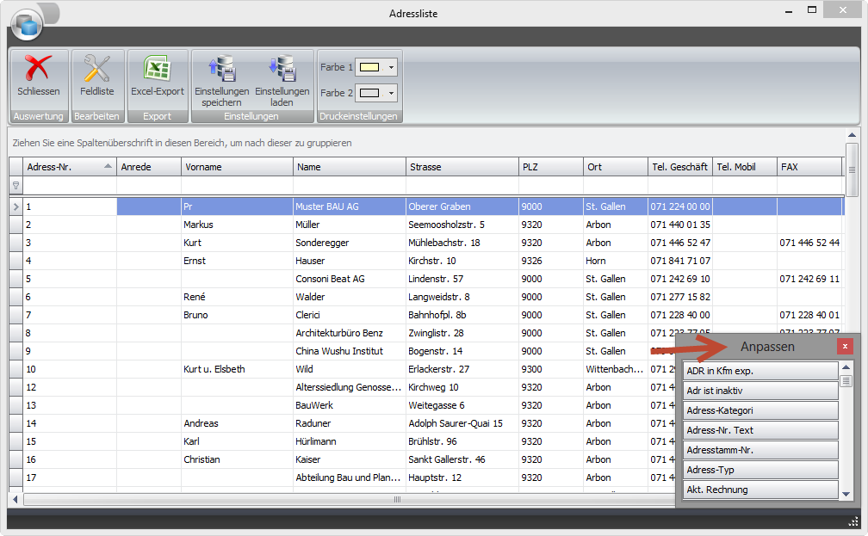868x536 pixels.
Task: Select 'Adress-Kategori' field in Anpassen
Action: 760,410
